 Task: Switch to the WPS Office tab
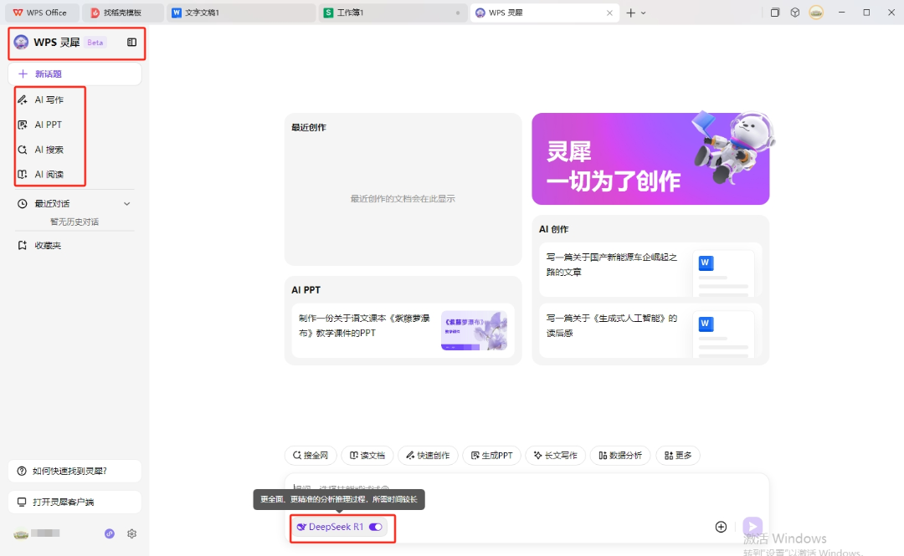click(x=40, y=13)
